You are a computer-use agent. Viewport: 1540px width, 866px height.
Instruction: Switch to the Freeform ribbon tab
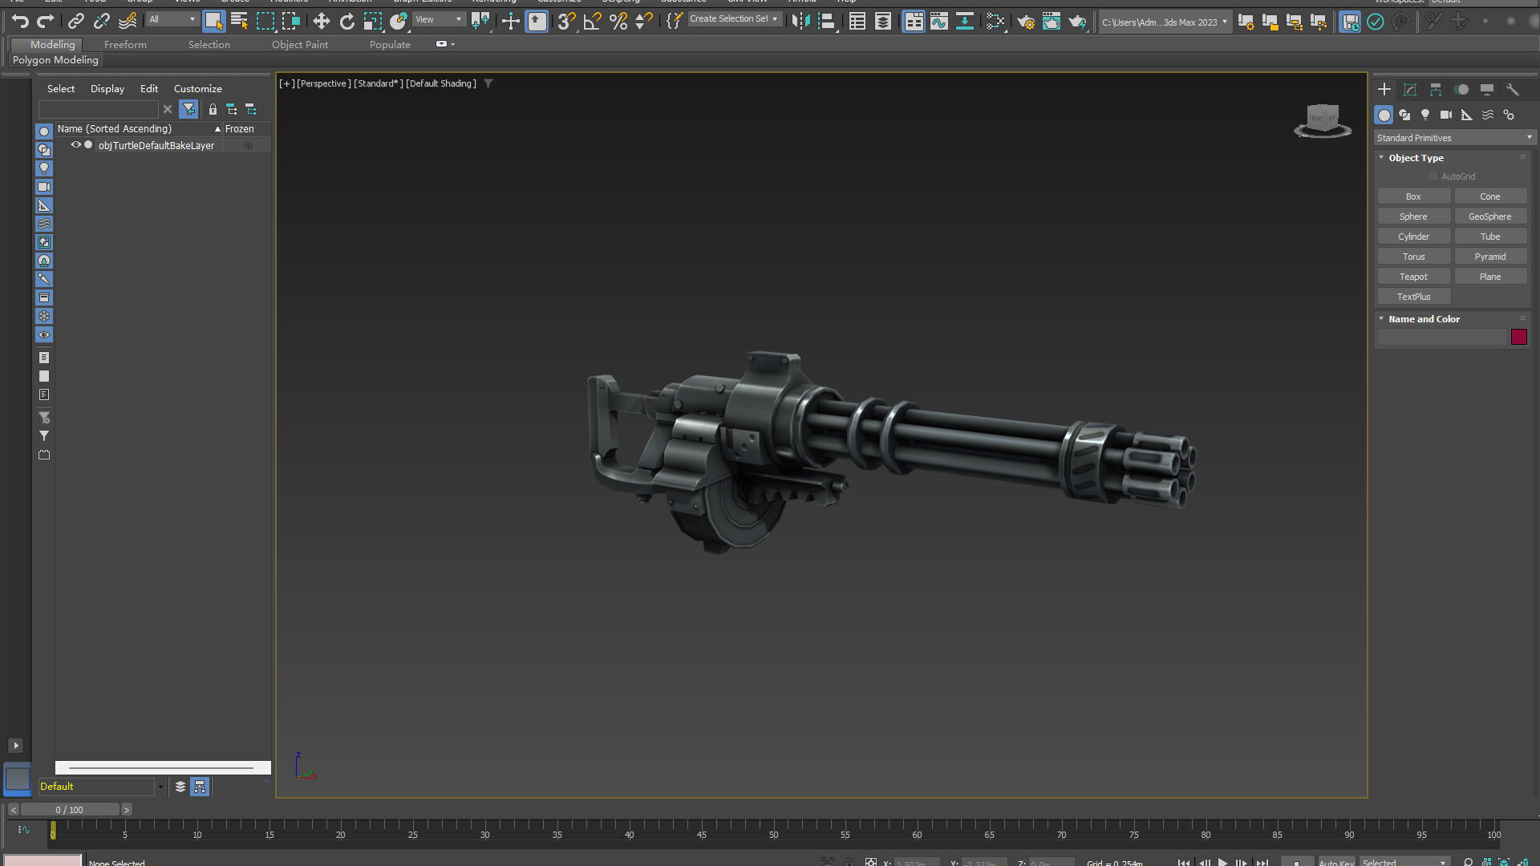coord(125,45)
